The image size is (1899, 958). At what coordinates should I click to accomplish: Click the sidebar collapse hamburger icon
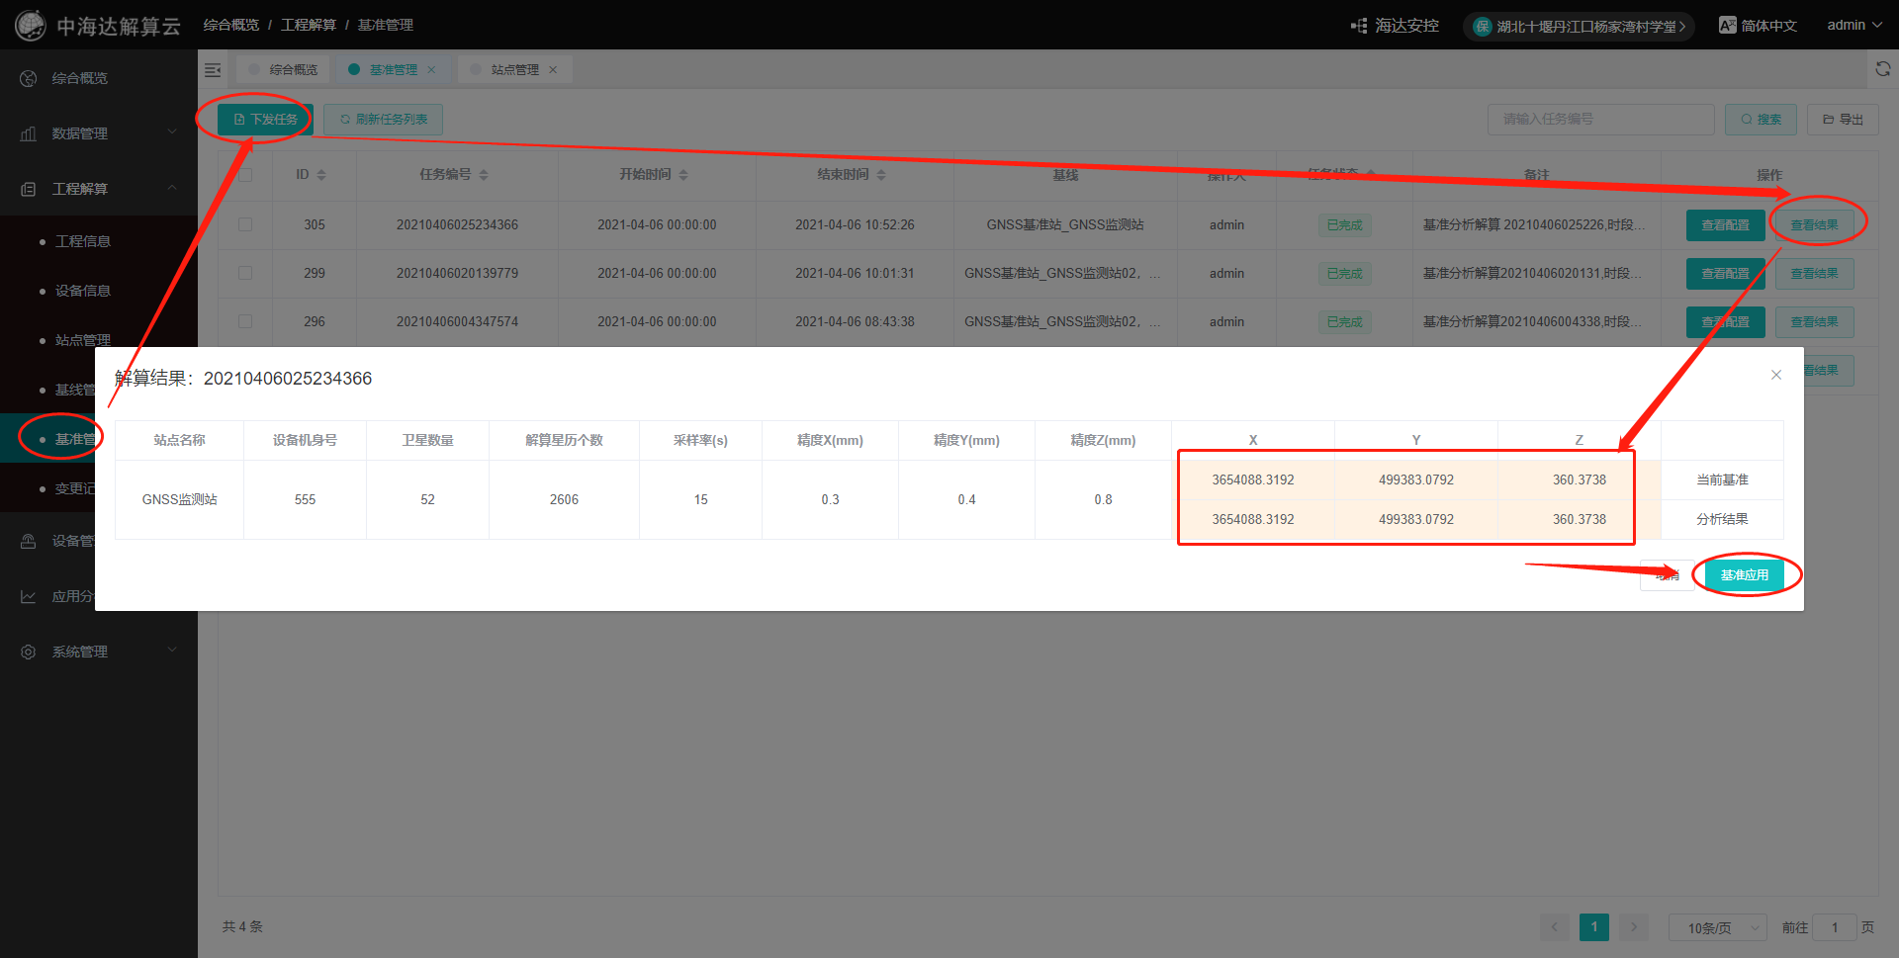click(x=212, y=70)
